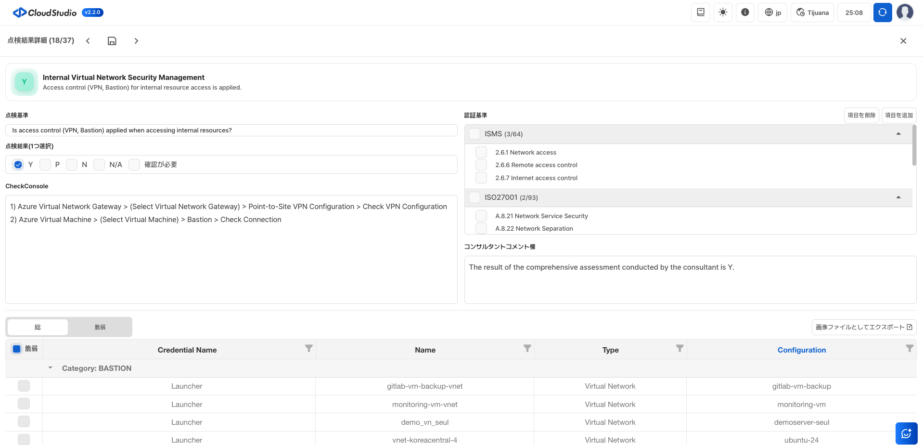Toggle light/dark theme sun icon
Image resolution: width=923 pixels, height=445 pixels.
pyautogui.click(x=723, y=13)
